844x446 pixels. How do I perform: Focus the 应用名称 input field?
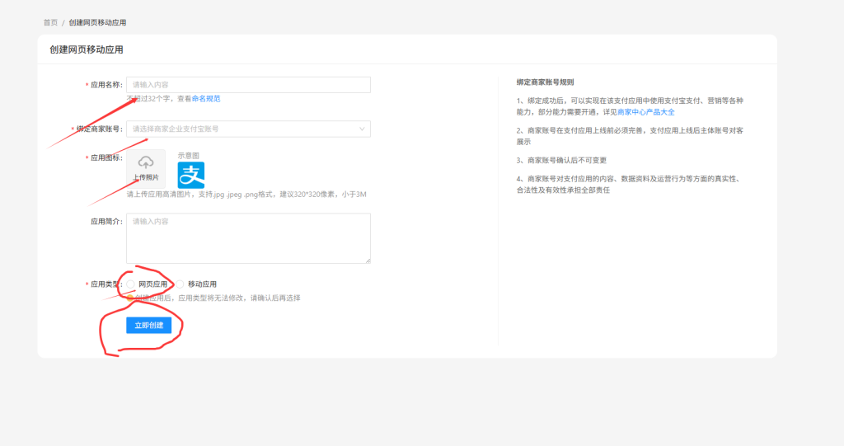pyautogui.click(x=247, y=84)
